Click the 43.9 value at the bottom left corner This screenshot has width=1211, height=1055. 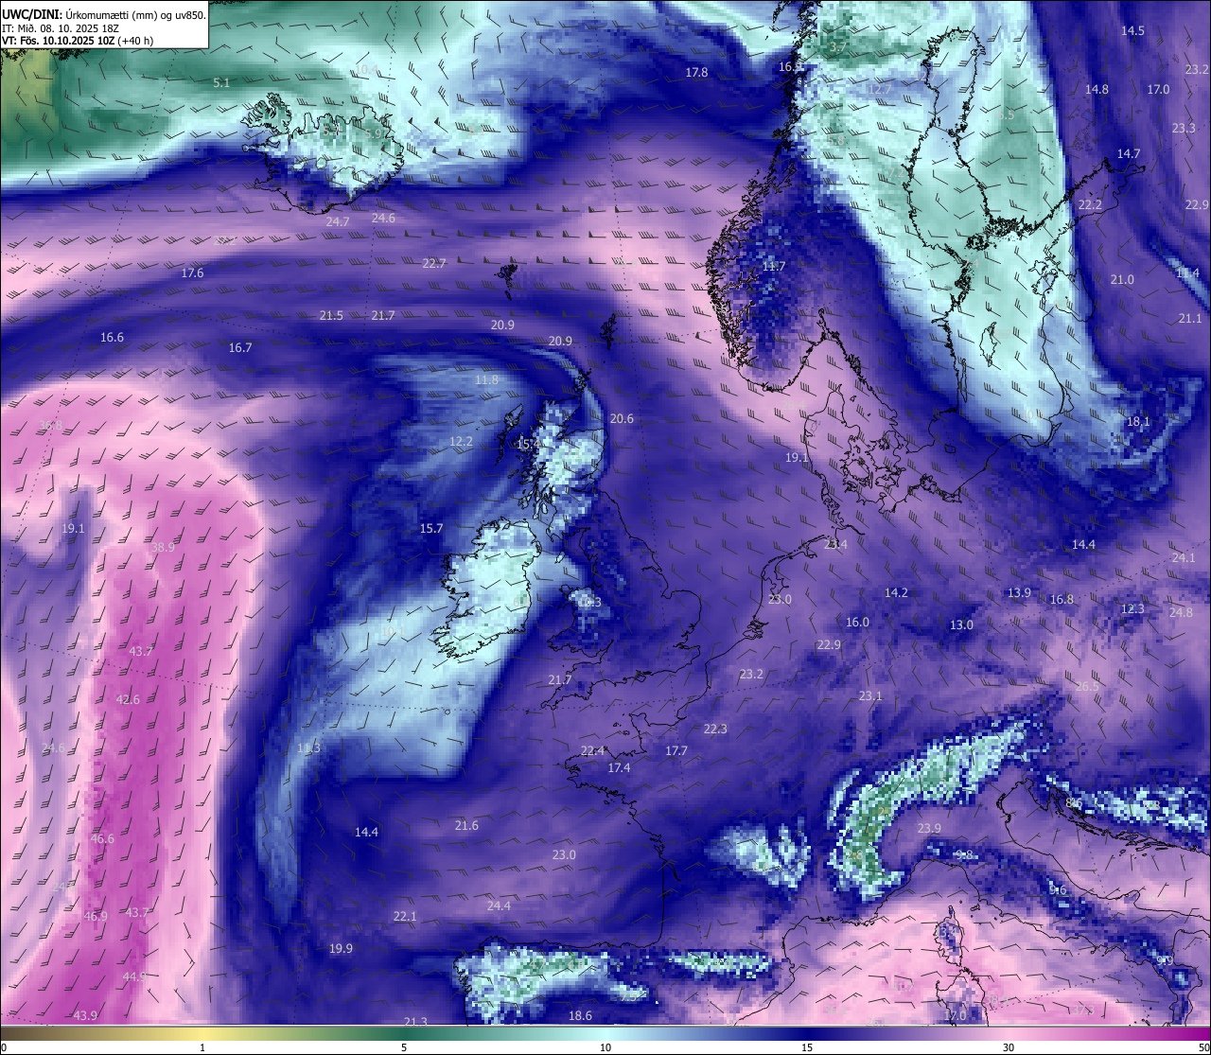click(85, 1016)
